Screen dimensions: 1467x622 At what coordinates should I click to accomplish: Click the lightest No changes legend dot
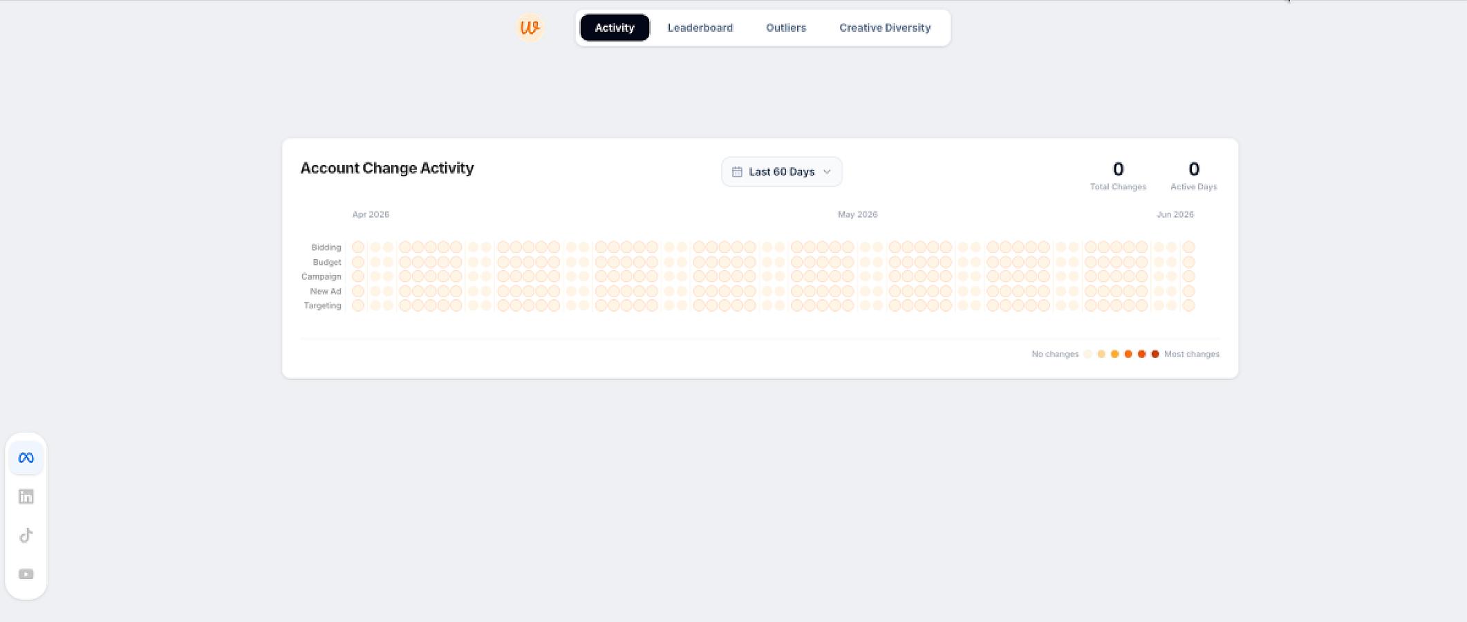pyautogui.click(x=1087, y=354)
